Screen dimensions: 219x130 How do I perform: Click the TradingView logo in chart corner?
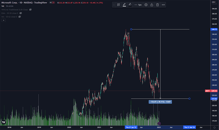[3, 122]
